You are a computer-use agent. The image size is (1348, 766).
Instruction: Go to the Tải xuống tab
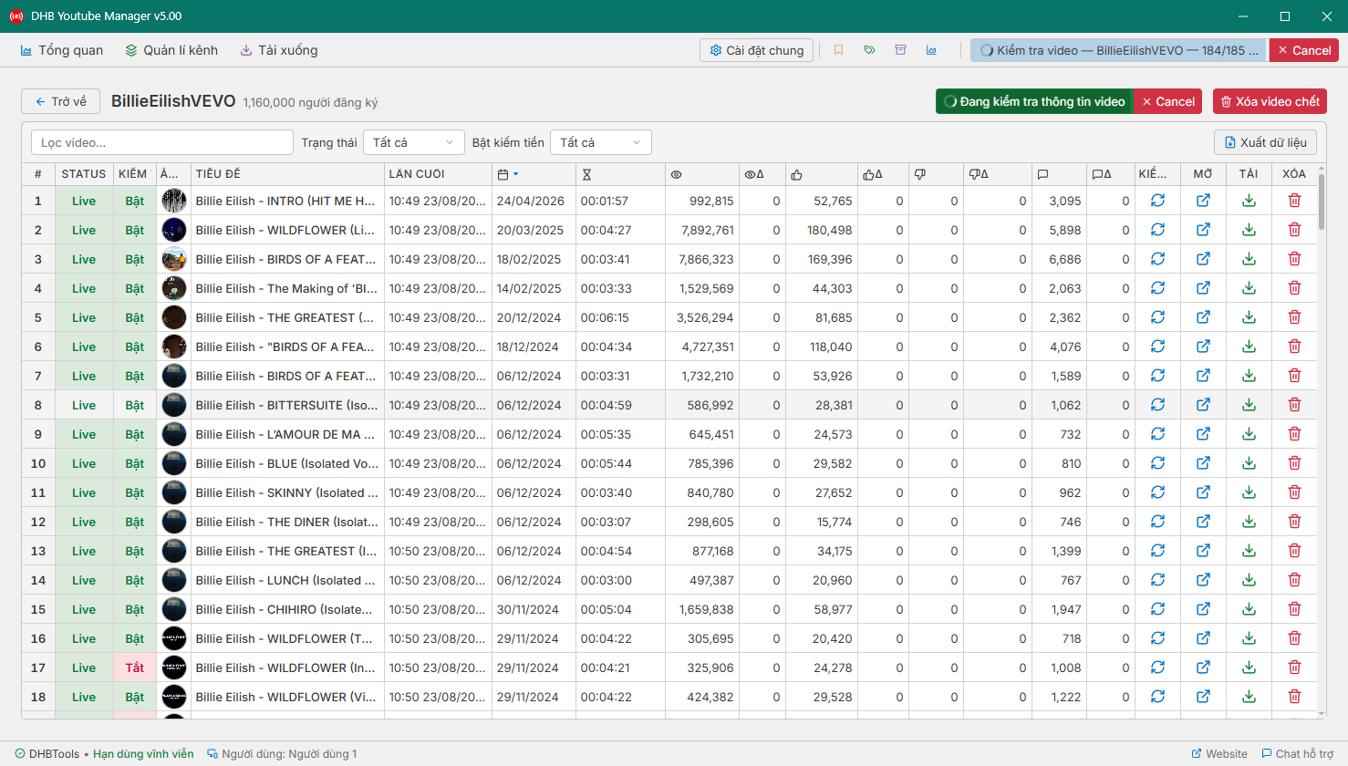pyautogui.click(x=279, y=50)
